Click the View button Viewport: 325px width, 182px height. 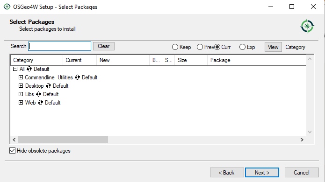[x=273, y=47]
